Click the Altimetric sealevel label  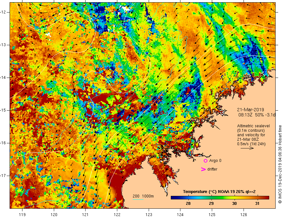(x=253, y=126)
